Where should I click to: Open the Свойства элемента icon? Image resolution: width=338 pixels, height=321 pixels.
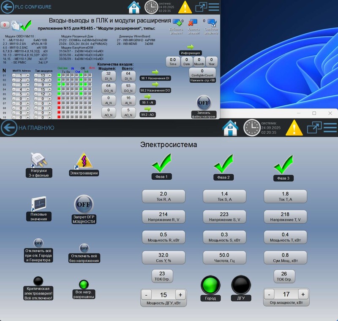211,23
